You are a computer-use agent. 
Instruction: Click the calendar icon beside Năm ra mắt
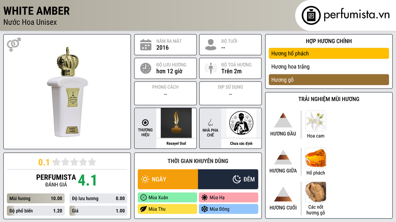[146, 45]
